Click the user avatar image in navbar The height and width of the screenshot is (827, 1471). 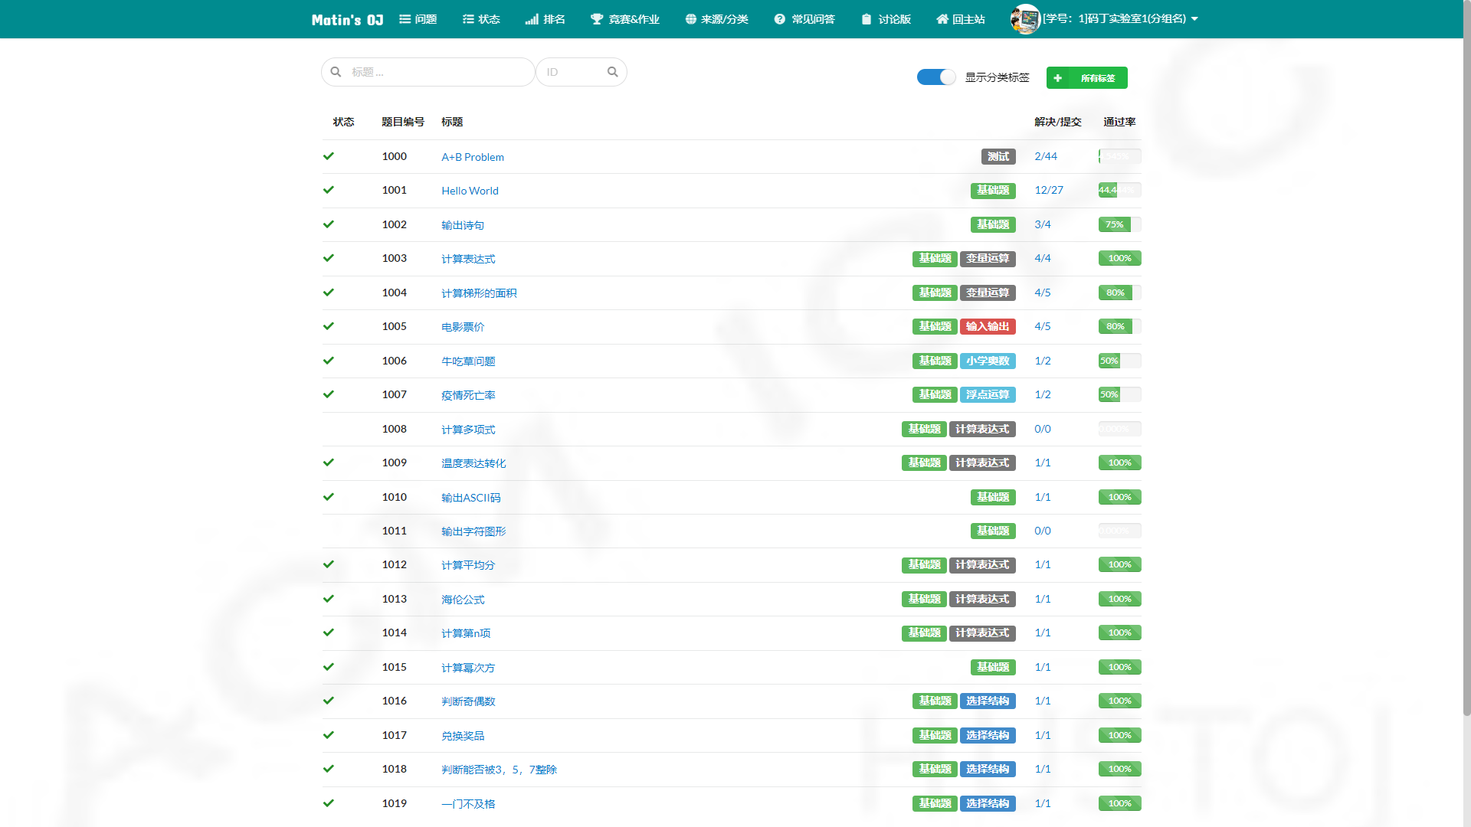pos(1025,19)
